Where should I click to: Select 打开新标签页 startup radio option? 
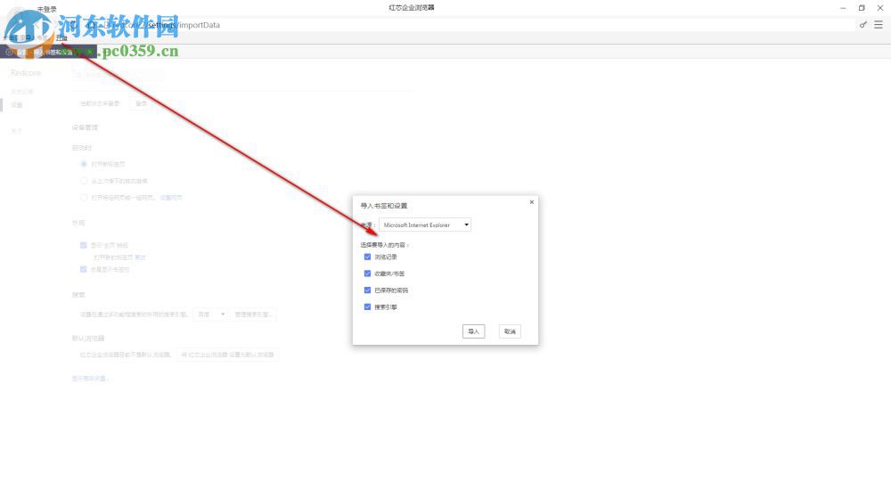click(84, 164)
